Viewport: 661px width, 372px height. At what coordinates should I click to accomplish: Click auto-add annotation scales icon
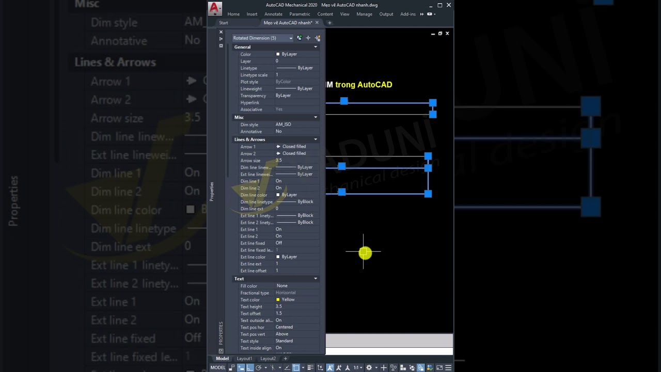[339, 367]
